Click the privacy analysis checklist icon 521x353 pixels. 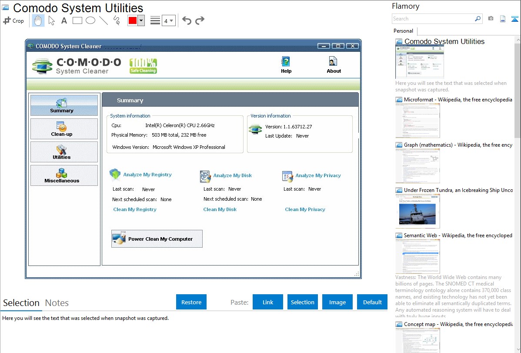[x=287, y=176]
